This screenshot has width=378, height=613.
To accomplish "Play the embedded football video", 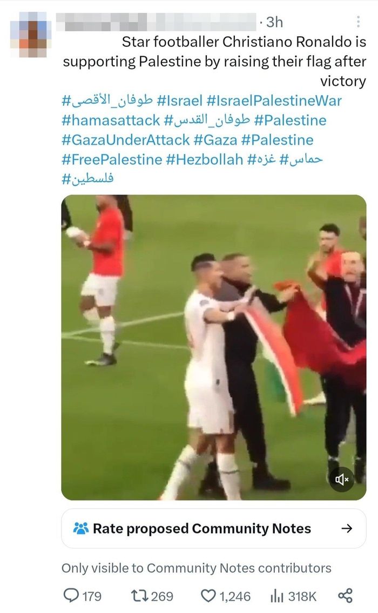I will (214, 347).
